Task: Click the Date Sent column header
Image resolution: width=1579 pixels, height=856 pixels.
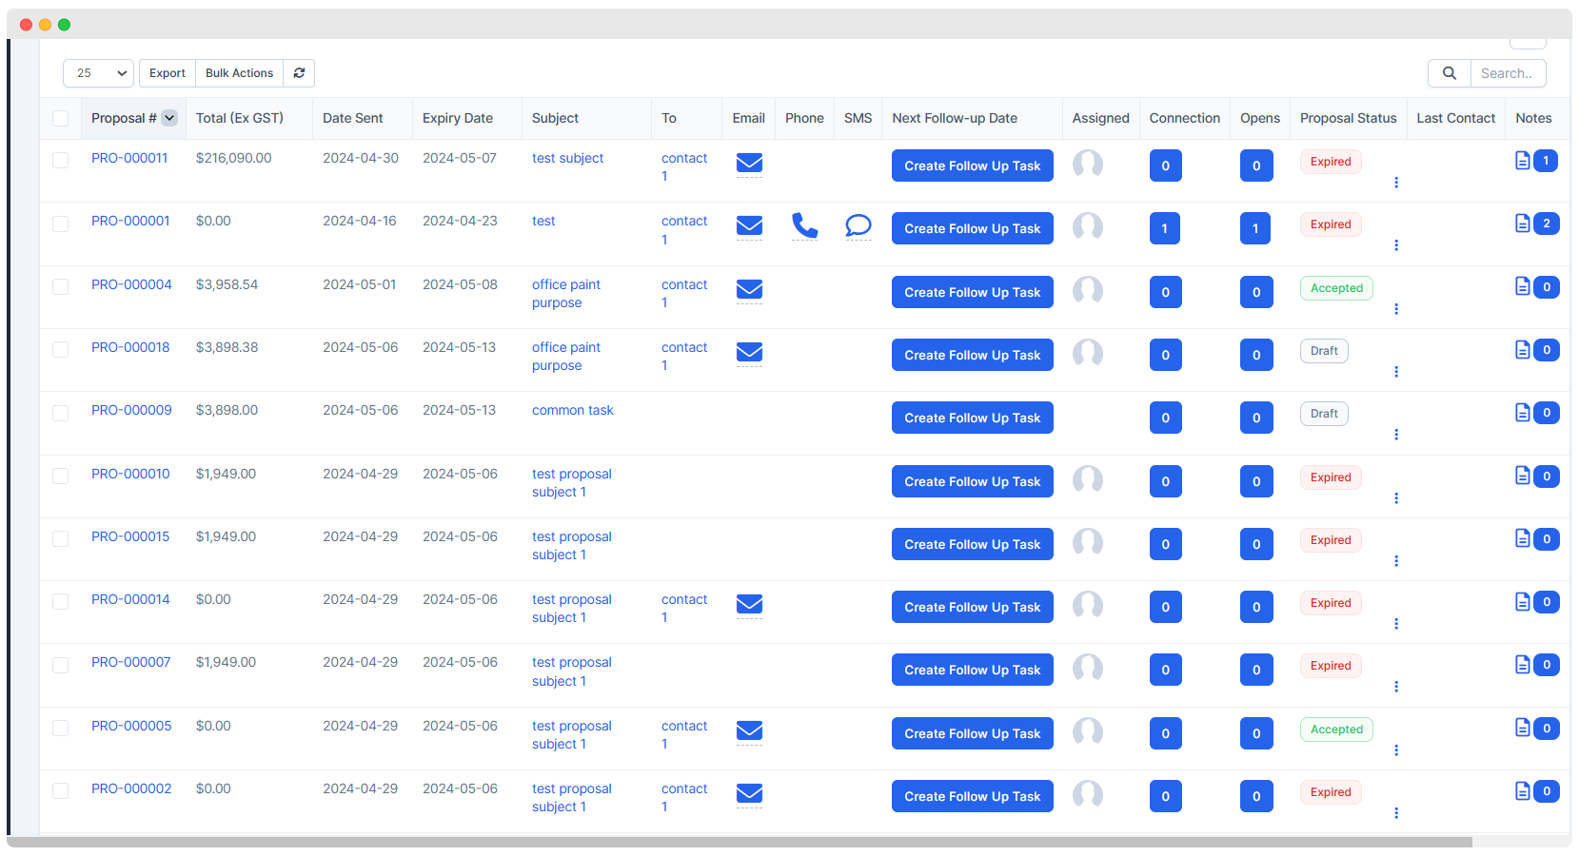Action: [353, 118]
